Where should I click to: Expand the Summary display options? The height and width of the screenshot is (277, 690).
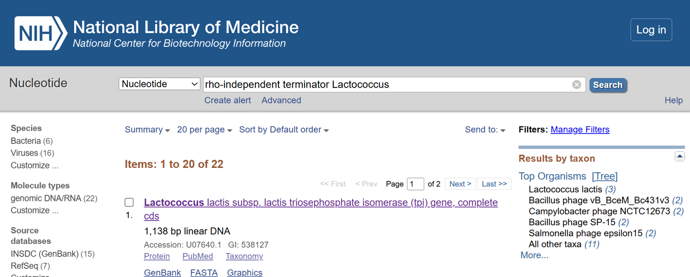147,130
